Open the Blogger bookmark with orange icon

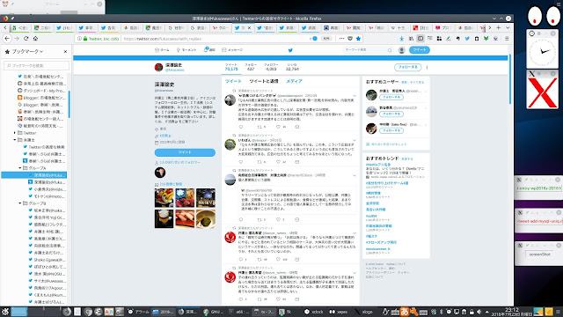[41, 98]
